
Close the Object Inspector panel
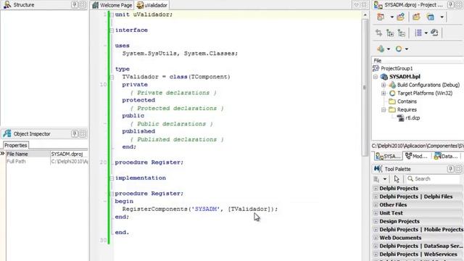[83, 133]
